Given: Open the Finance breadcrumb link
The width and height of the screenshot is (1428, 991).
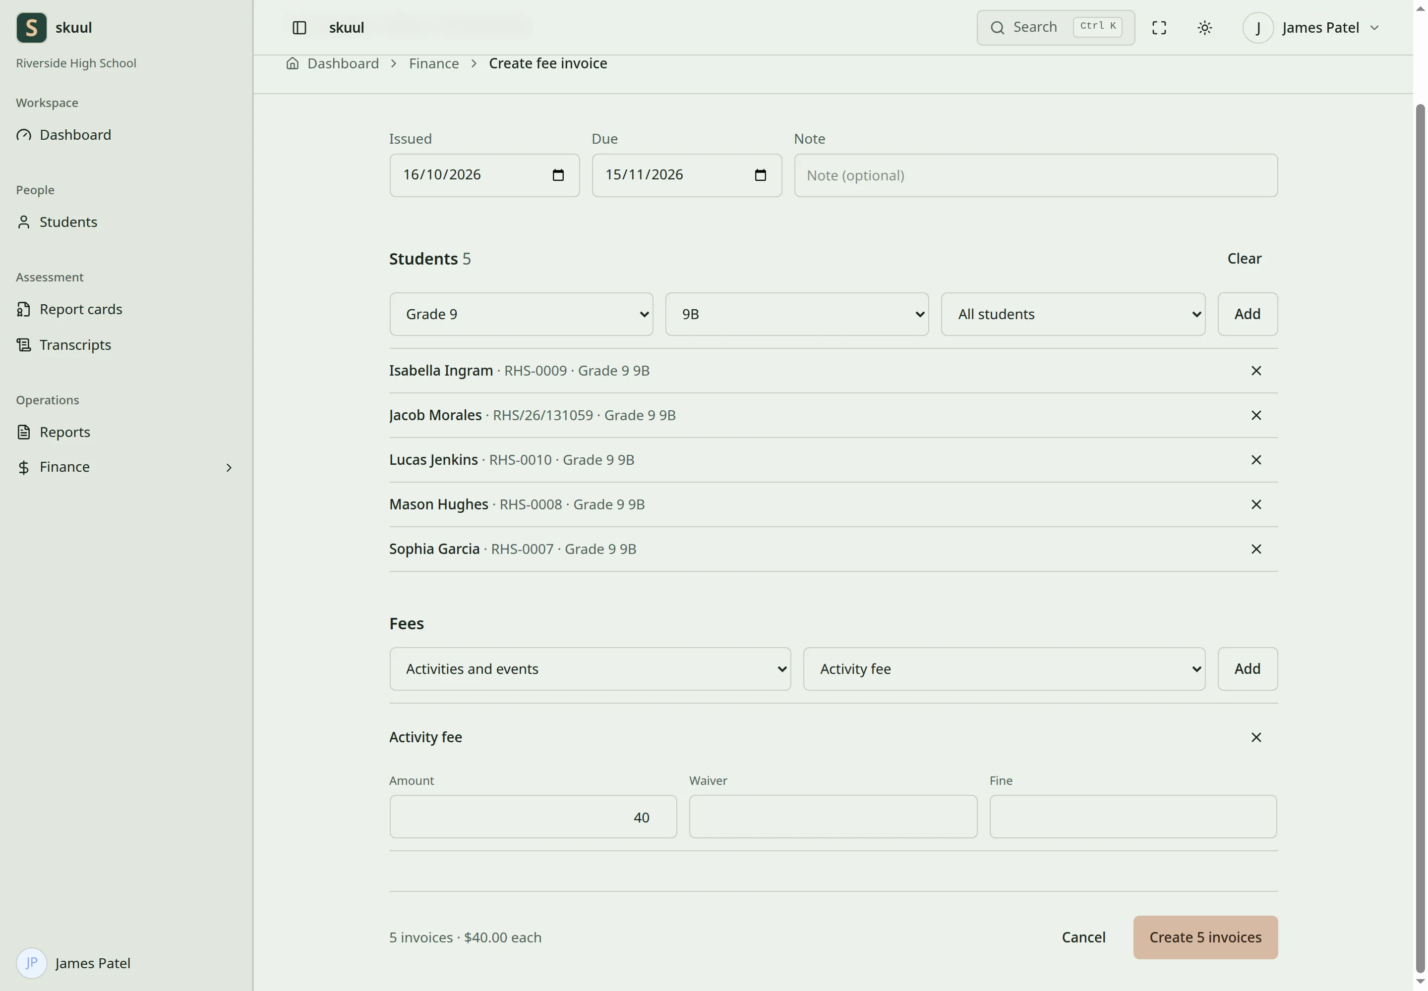Looking at the screenshot, I should tap(434, 63).
